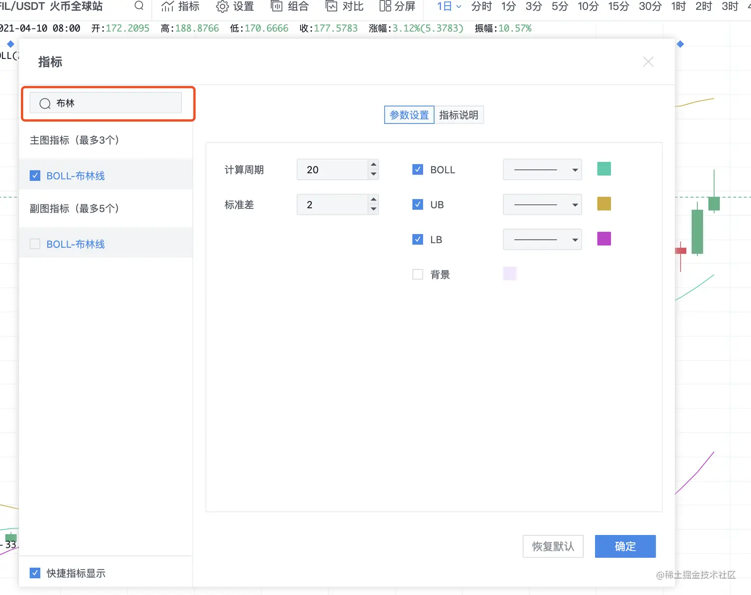Enable the 背景 background checkbox

tap(418, 274)
